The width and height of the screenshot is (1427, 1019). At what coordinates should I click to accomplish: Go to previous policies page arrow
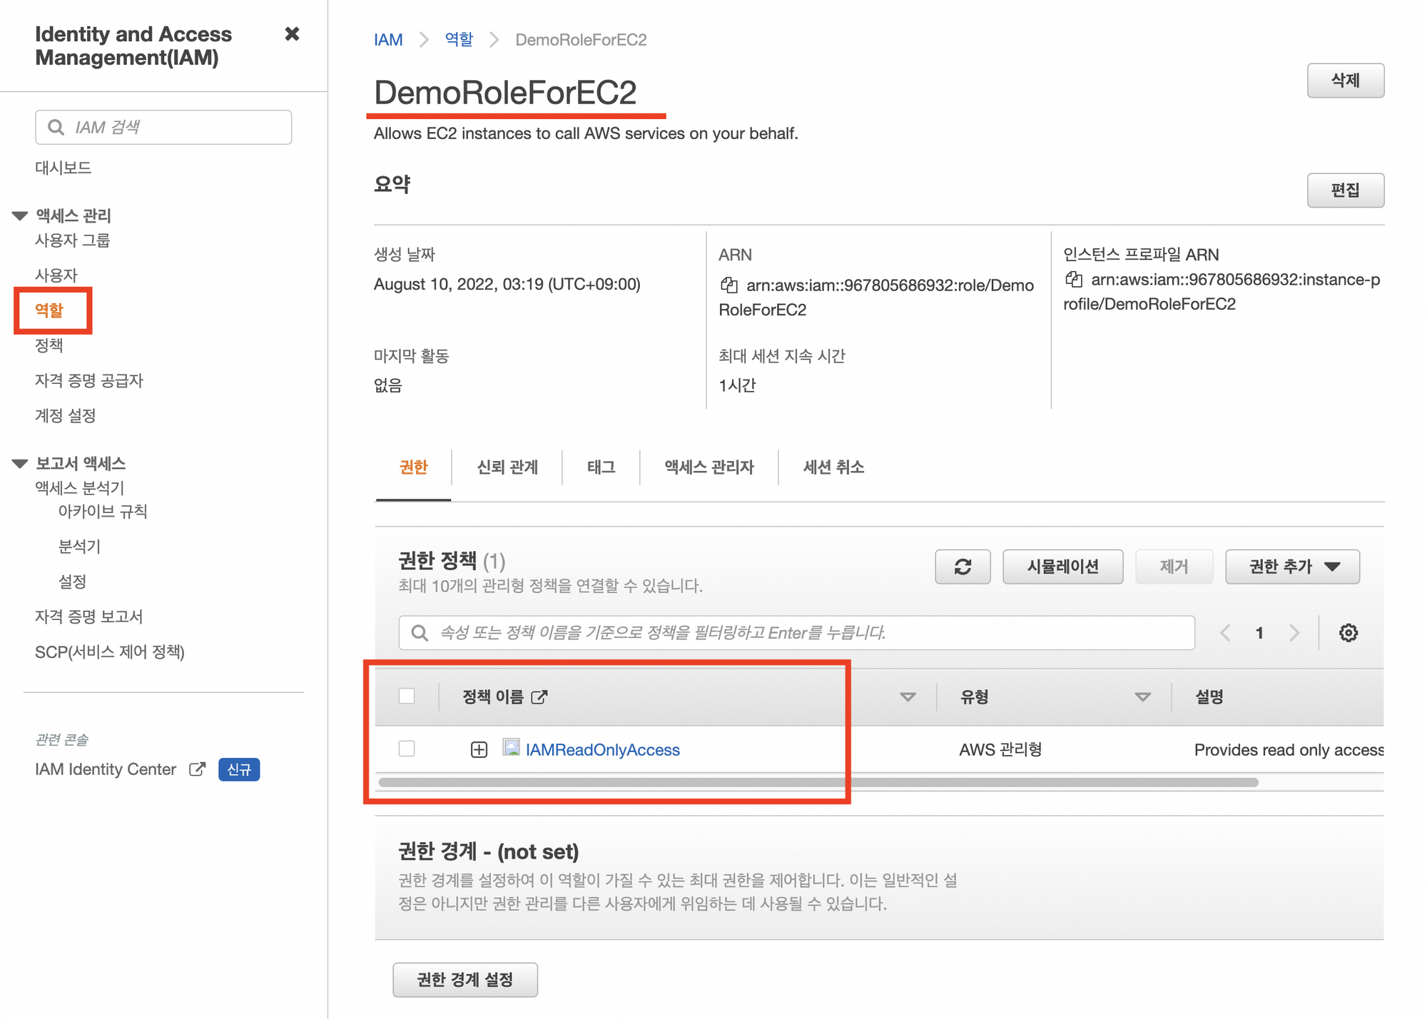(1225, 633)
